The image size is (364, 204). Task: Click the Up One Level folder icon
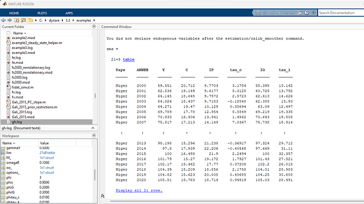17,20
